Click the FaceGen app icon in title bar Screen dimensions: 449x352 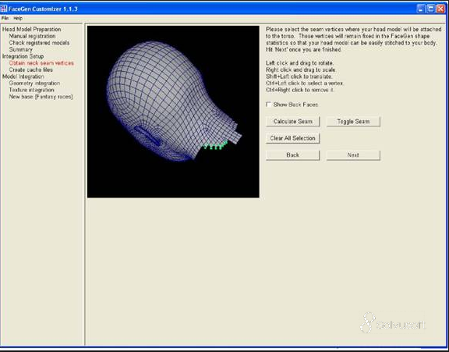click(x=3, y=9)
